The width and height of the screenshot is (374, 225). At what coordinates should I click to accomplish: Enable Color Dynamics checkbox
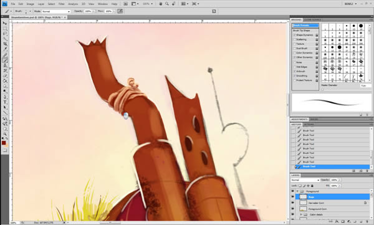(295, 53)
